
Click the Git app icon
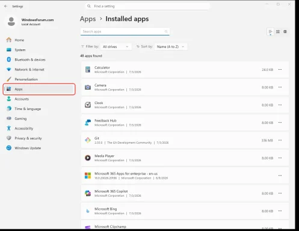coord(88,140)
